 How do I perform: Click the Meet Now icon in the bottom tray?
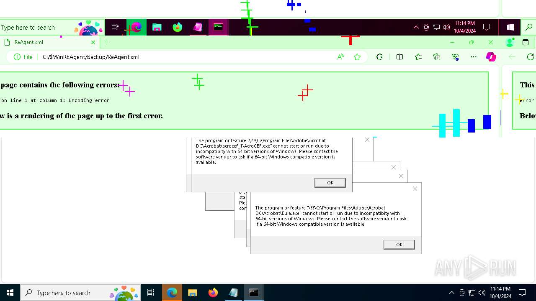(x=461, y=293)
